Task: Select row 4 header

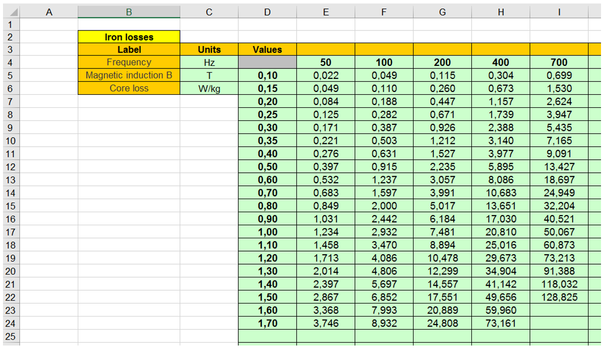Action: coord(10,62)
